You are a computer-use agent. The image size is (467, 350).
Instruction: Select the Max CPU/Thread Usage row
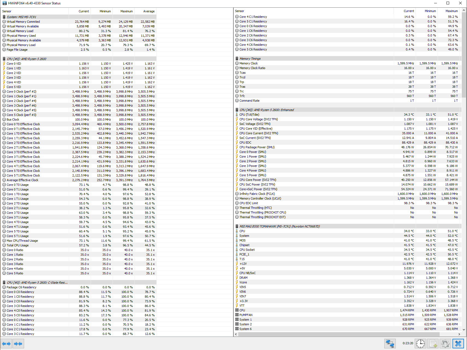[x=79, y=241]
